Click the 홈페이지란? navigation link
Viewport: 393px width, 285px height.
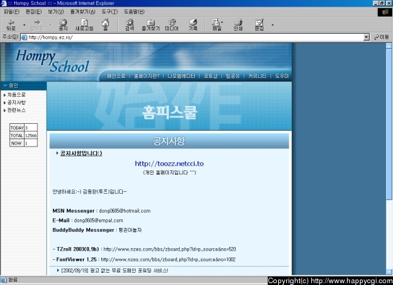[147, 76]
